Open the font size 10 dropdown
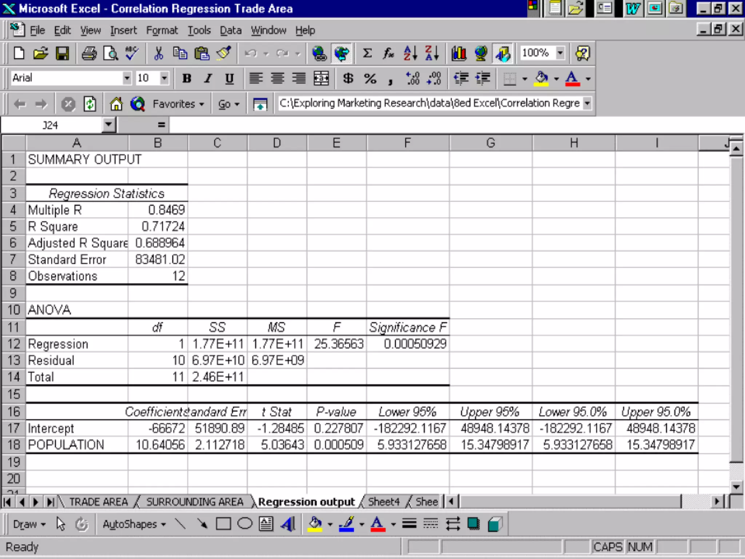 pos(164,78)
